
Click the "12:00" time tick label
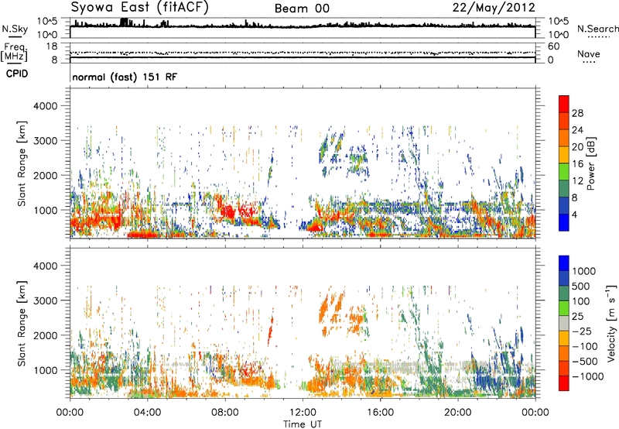pos(303,413)
